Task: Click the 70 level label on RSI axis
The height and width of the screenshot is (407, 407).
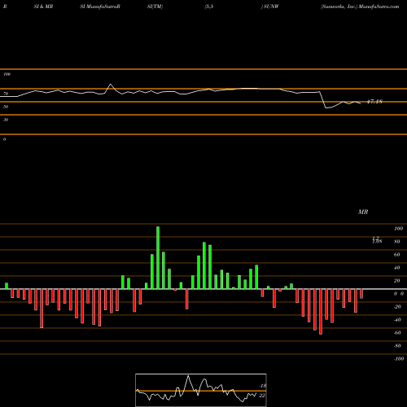Action: (x=6, y=94)
